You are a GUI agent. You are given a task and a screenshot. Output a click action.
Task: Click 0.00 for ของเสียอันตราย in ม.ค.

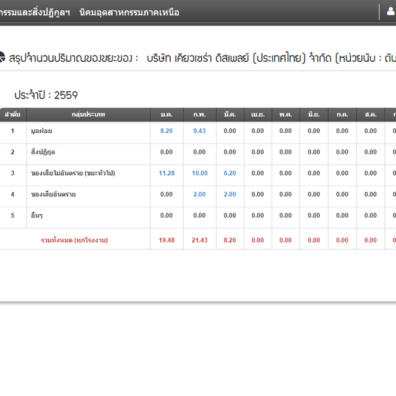point(166,194)
